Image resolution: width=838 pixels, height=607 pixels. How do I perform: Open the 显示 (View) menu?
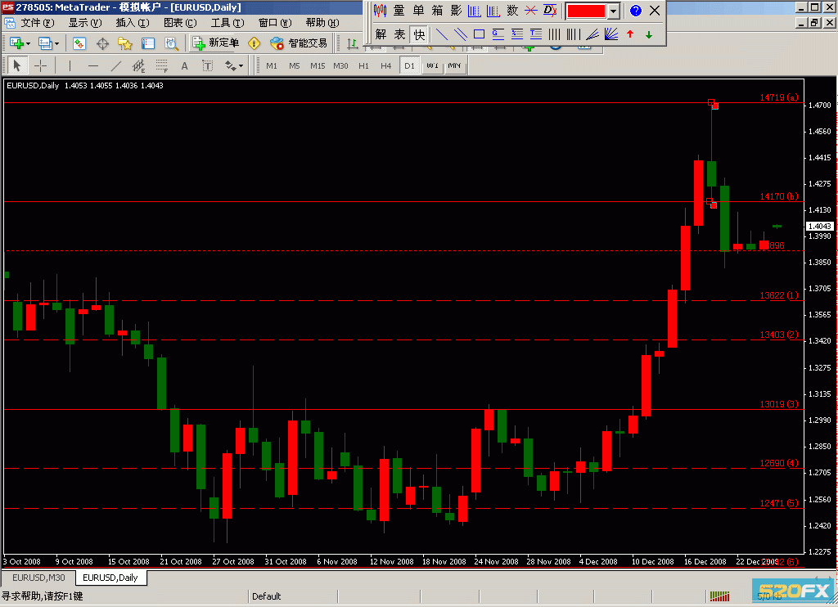coord(84,23)
